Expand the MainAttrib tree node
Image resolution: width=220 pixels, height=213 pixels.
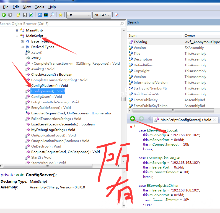17,30
